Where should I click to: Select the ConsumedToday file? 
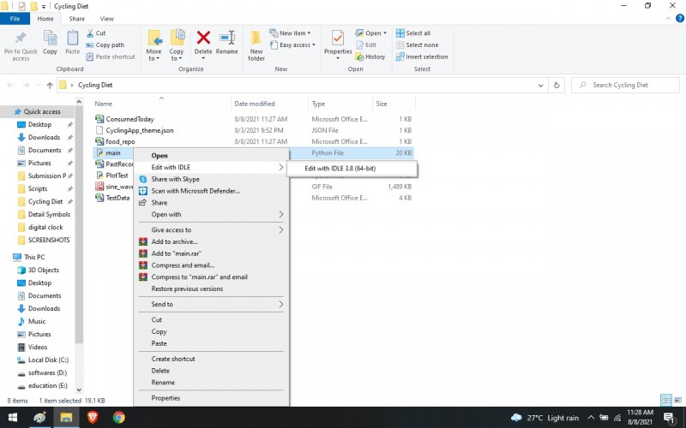[129, 119]
